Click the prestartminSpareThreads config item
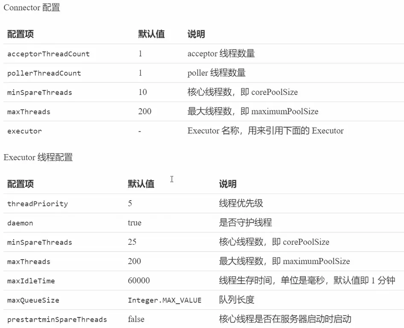This screenshot has width=404, height=328. click(57, 319)
